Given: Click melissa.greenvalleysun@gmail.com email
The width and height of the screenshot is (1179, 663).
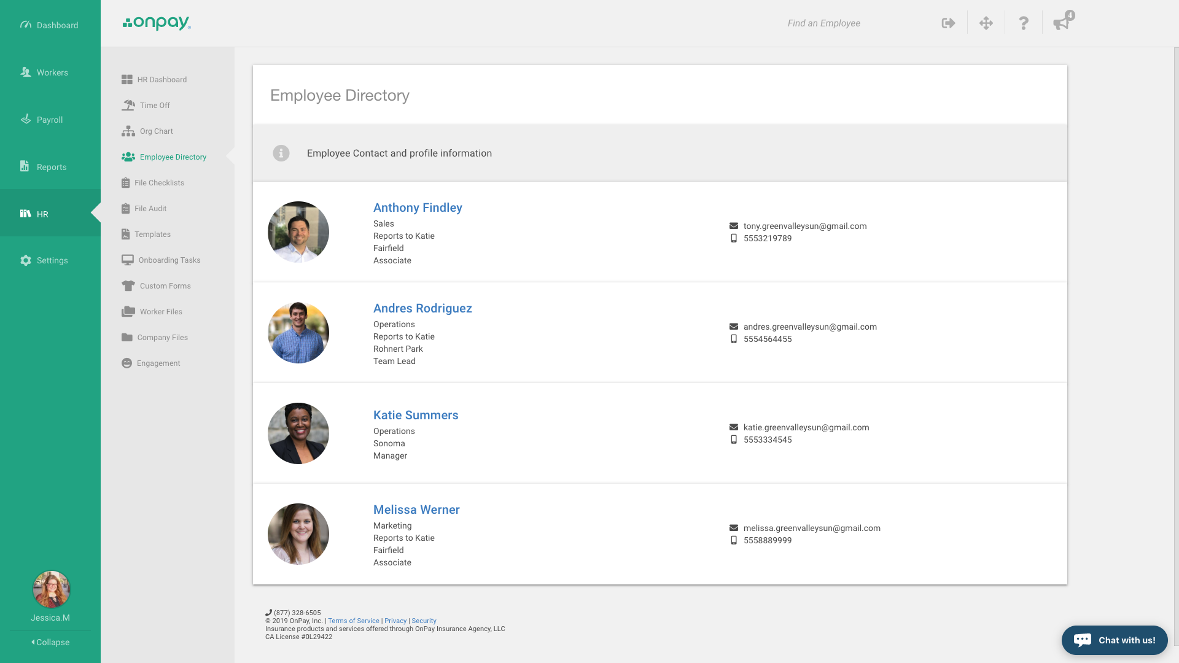Looking at the screenshot, I should pyautogui.click(x=812, y=528).
